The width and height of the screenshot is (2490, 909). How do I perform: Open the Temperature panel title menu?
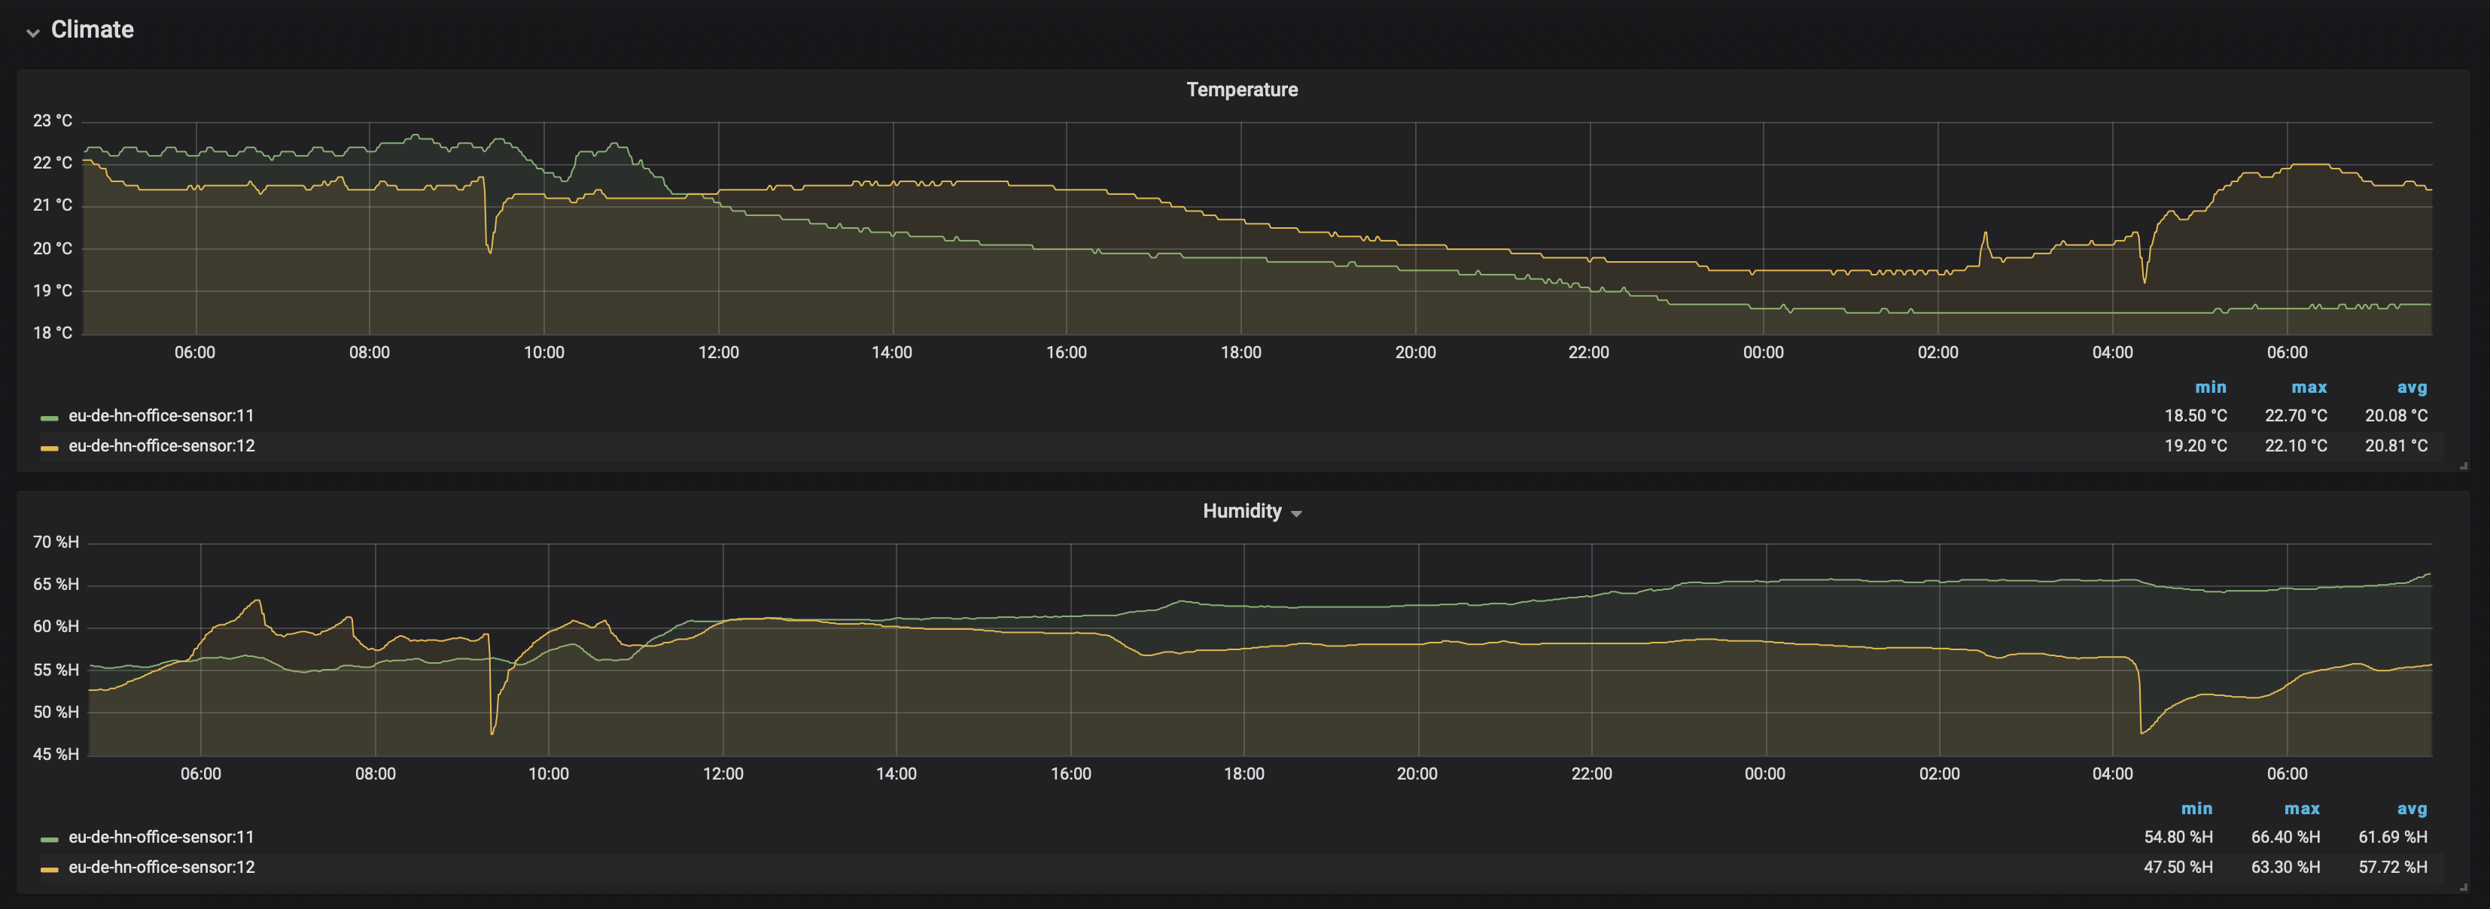pos(1241,90)
